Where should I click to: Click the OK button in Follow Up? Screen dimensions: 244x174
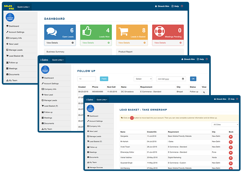193,79
